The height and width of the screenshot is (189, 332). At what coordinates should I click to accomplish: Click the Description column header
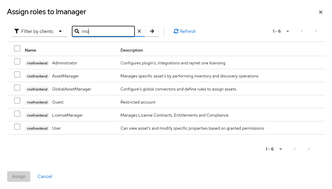click(132, 50)
